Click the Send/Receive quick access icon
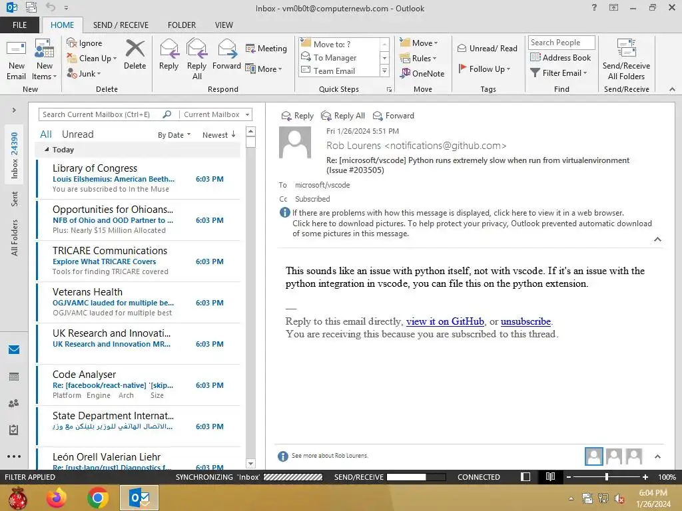 coord(31,7)
